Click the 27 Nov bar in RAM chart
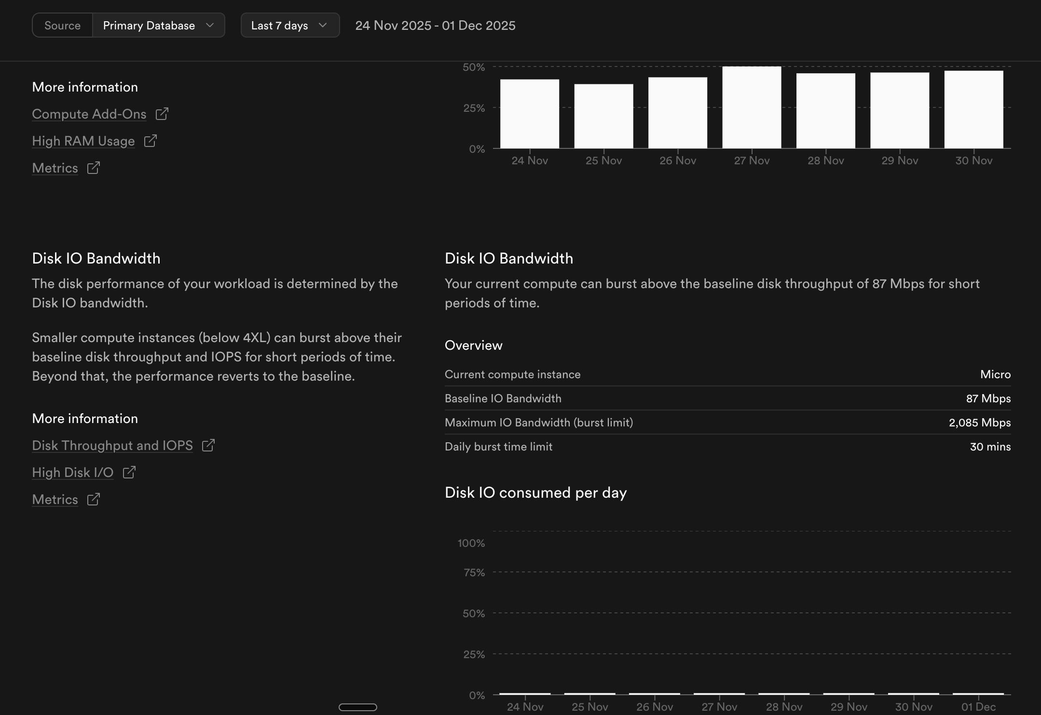Screen dimensions: 1041x715 (752, 107)
